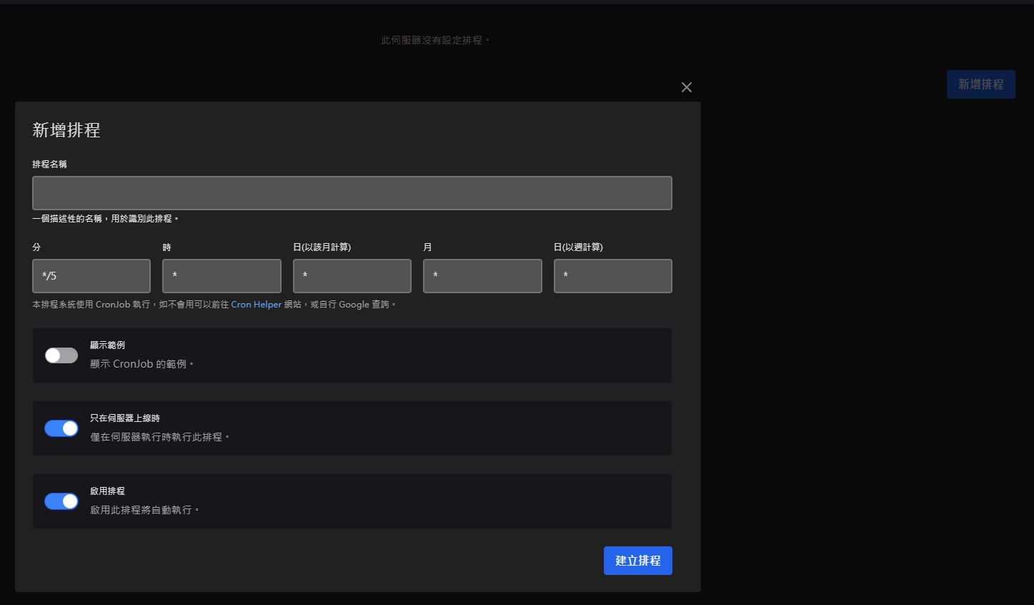
Task: Click the dimmed 新增排程 button behind the dialog
Action: 980,84
